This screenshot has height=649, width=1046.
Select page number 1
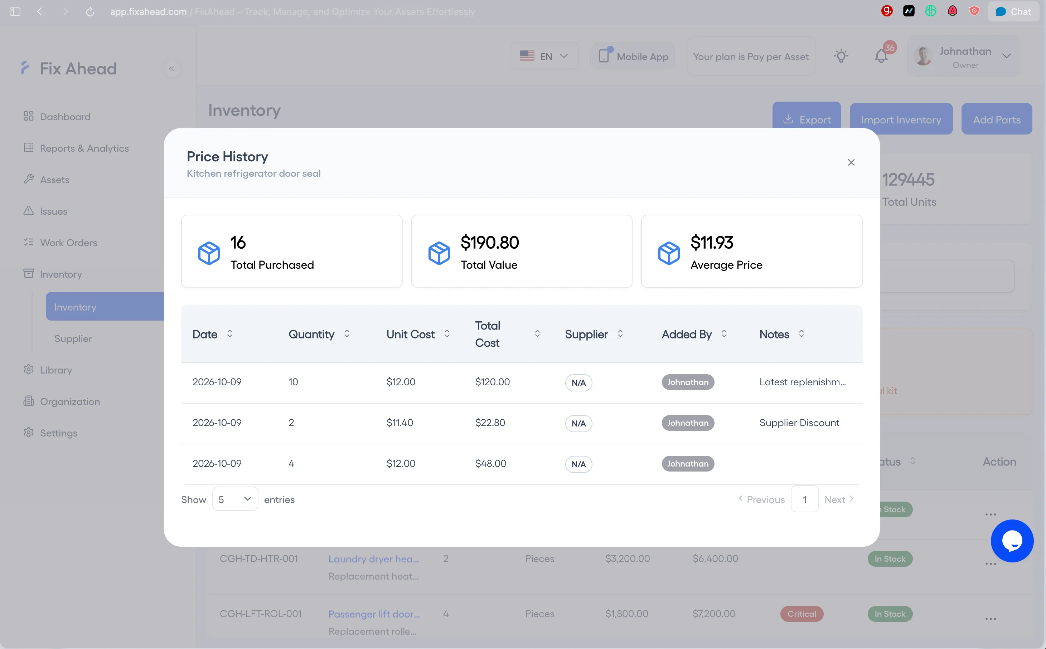coord(805,499)
